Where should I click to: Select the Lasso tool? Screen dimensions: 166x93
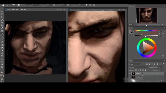click(x=2, y=17)
